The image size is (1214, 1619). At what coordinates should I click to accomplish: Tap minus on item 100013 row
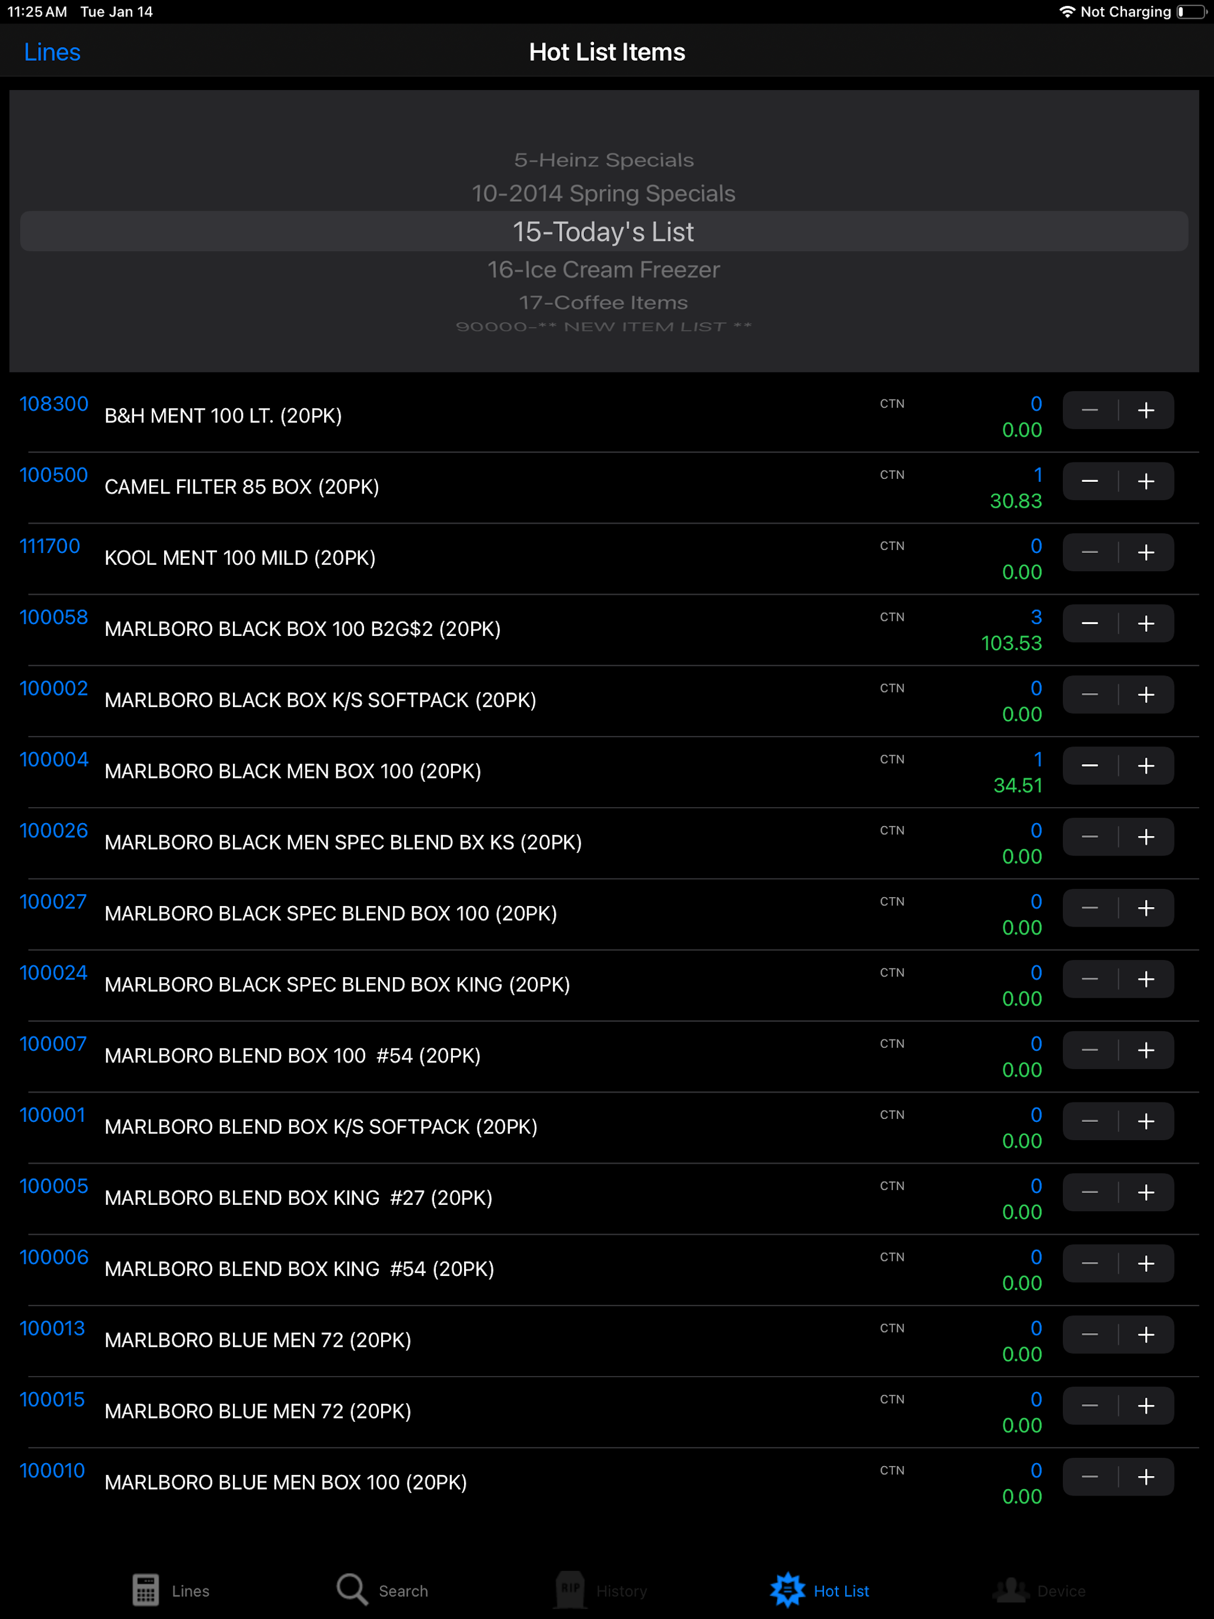(1089, 1334)
